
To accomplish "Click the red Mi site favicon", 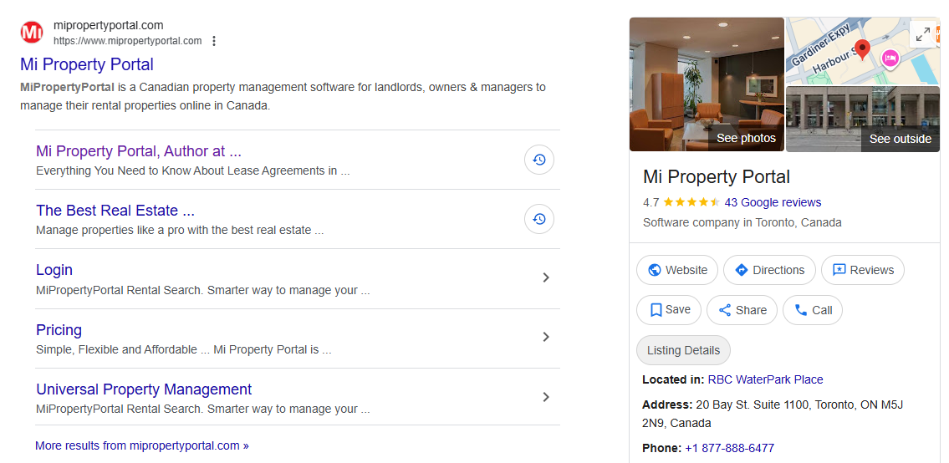I will pos(32,33).
